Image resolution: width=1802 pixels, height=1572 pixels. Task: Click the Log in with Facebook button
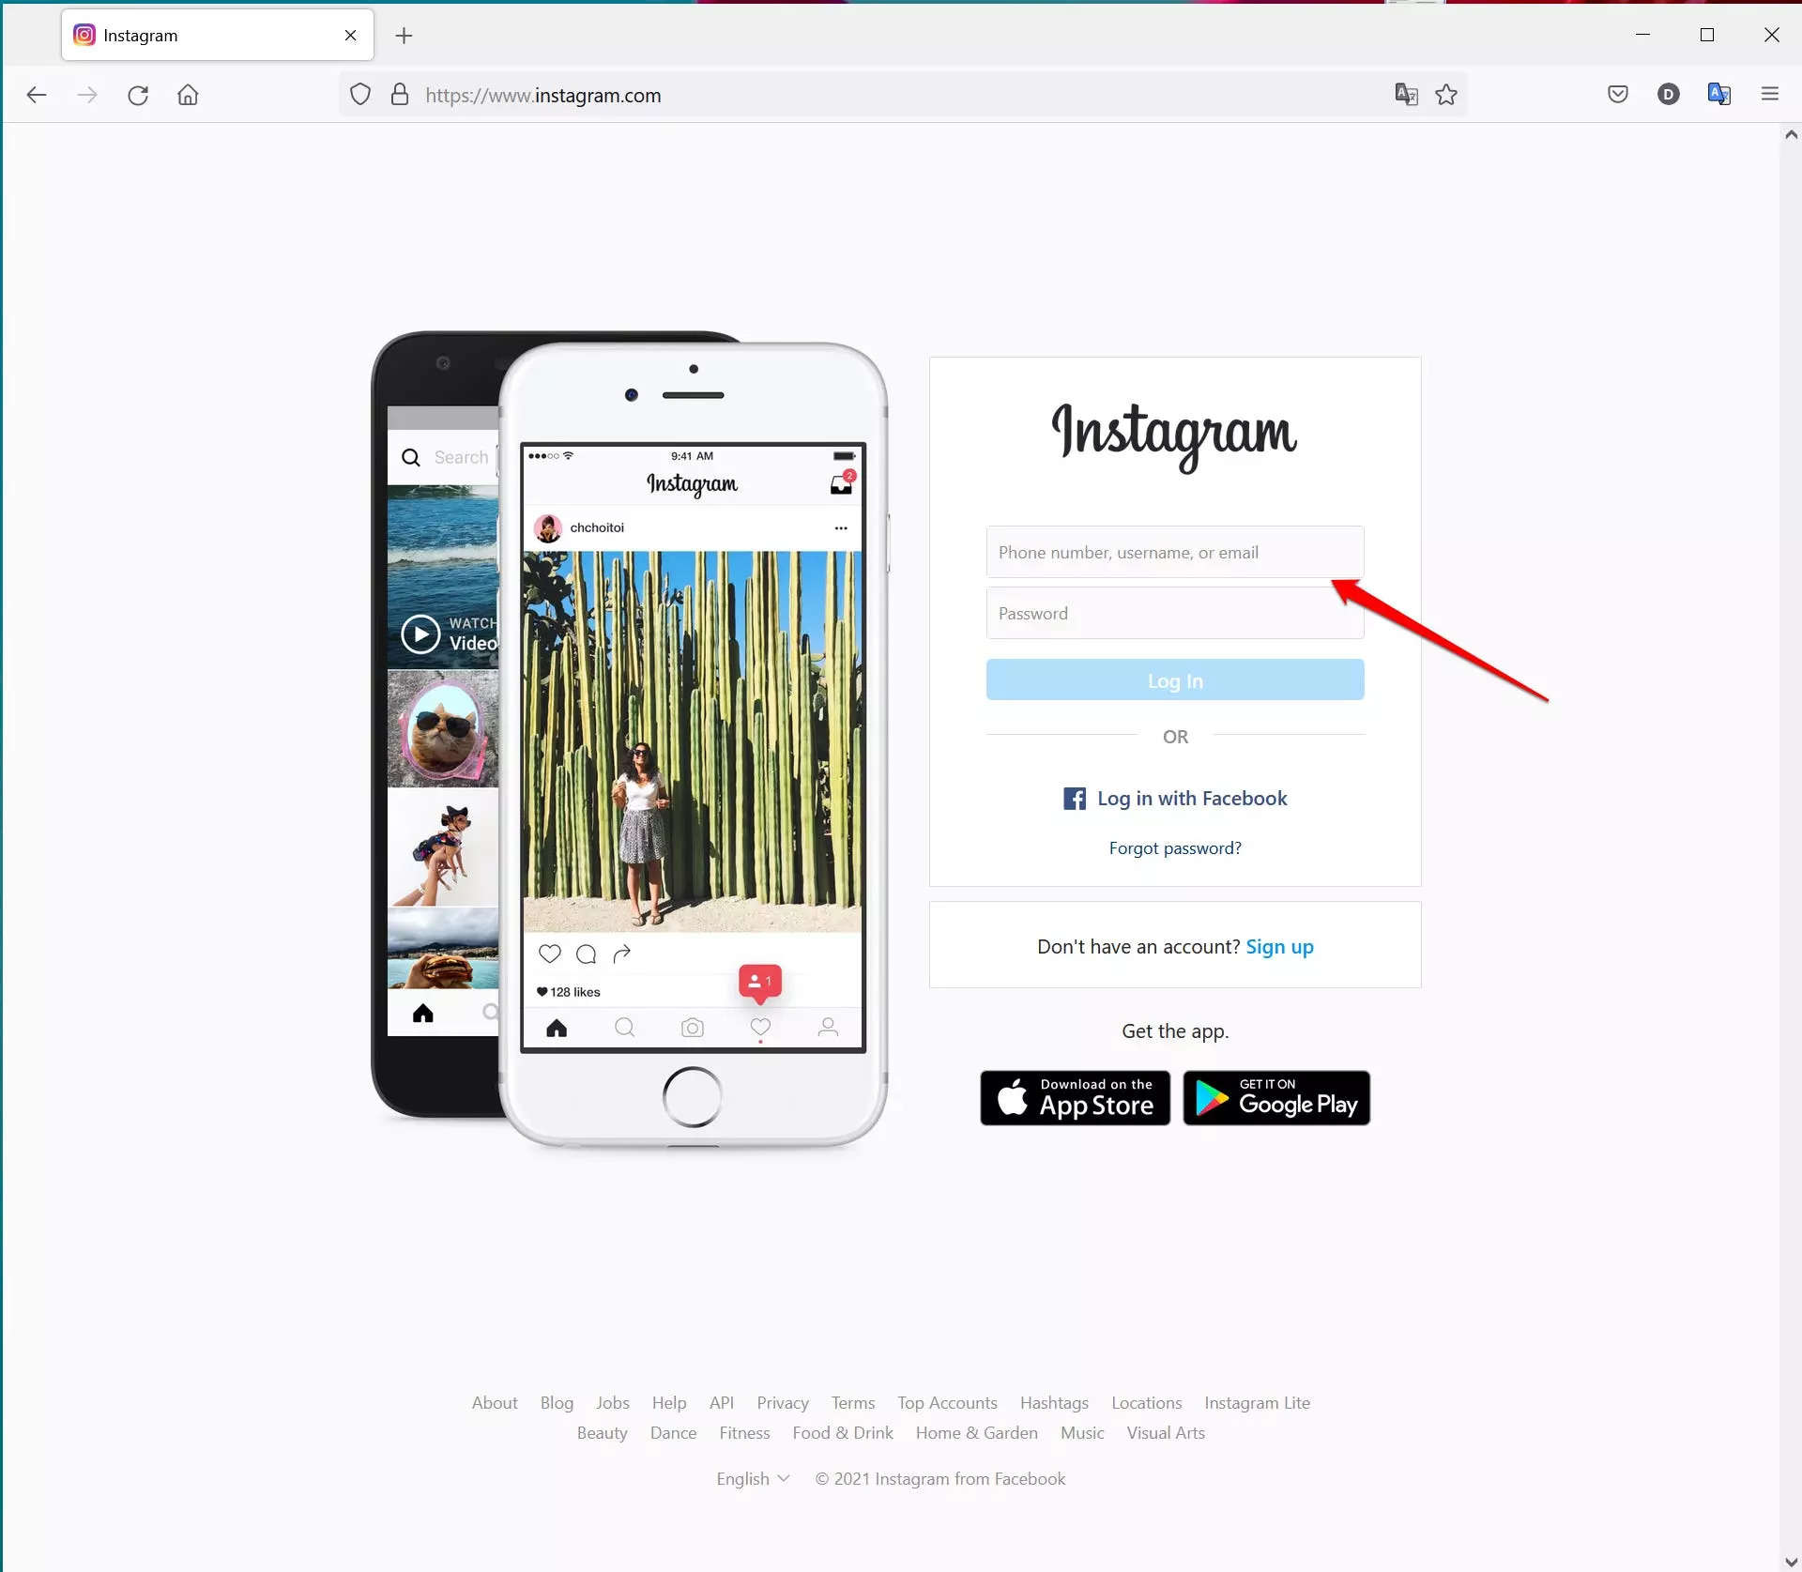(1175, 797)
